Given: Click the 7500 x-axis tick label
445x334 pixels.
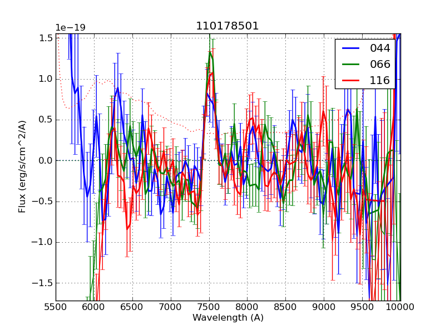Looking at the screenshot, I should pyautogui.click(x=209, y=307).
